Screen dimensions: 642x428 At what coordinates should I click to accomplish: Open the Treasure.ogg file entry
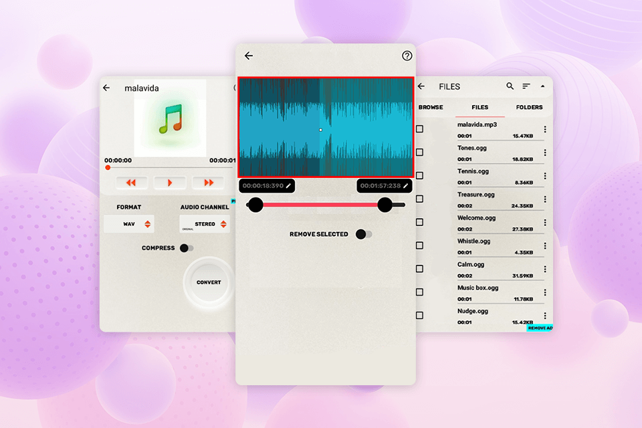[x=500, y=199]
